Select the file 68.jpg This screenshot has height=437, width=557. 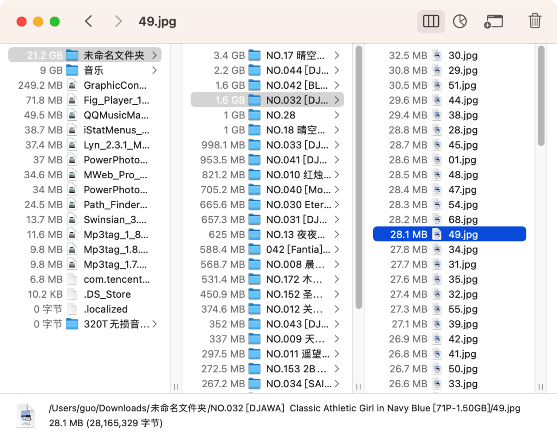click(449, 219)
